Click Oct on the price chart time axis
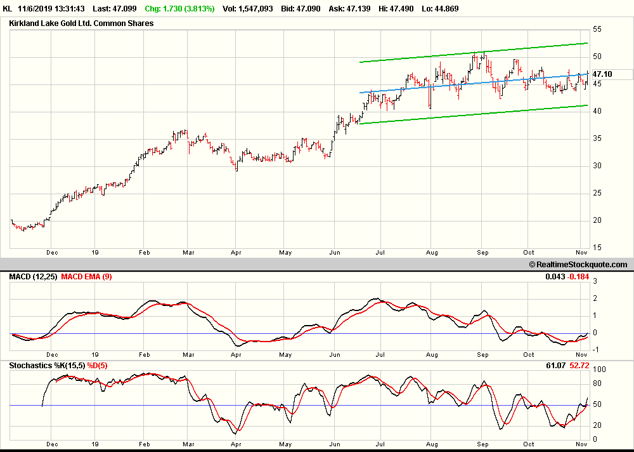Image resolution: width=634 pixels, height=452 pixels. [x=529, y=252]
